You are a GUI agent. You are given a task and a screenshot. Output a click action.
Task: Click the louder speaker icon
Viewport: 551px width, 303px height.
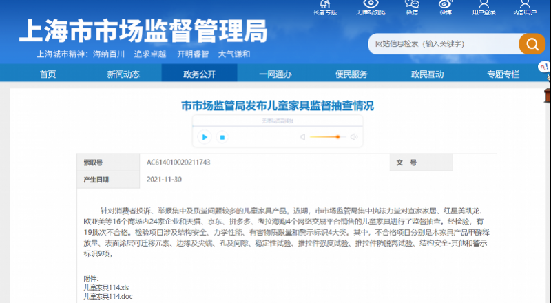354,137
